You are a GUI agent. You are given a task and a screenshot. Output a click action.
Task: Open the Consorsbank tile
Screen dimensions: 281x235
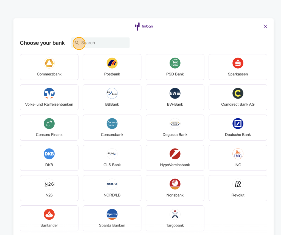(112, 128)
